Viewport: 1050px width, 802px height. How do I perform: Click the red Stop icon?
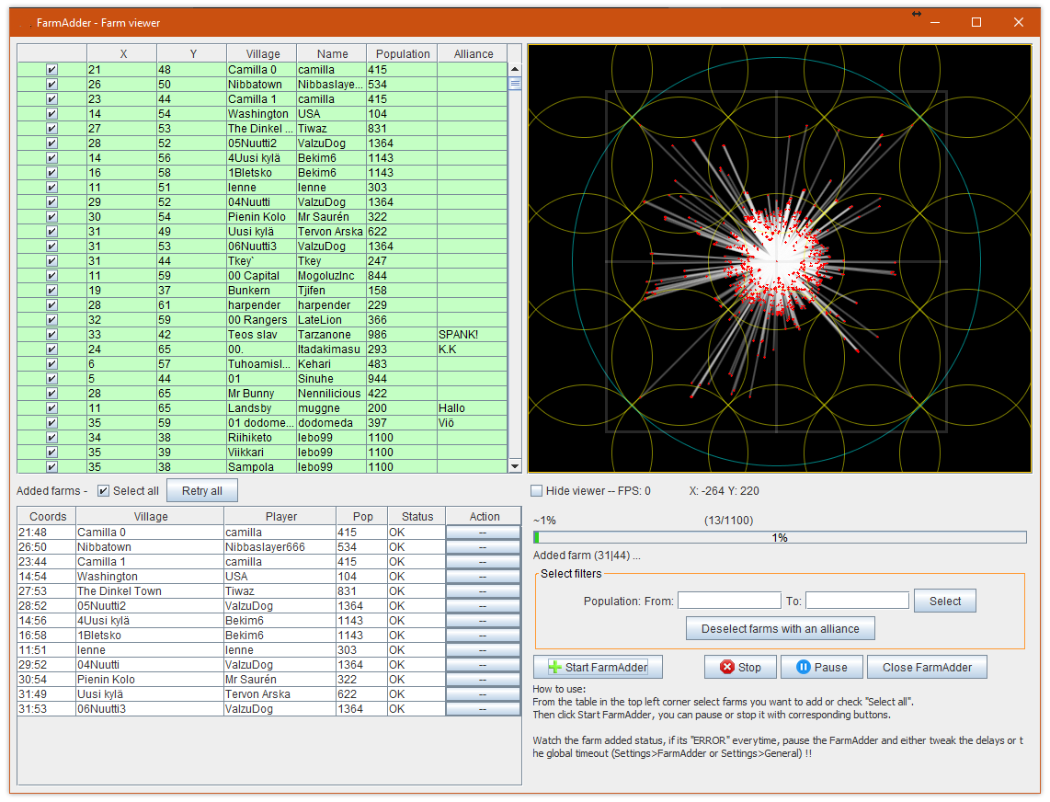(727, 668)
